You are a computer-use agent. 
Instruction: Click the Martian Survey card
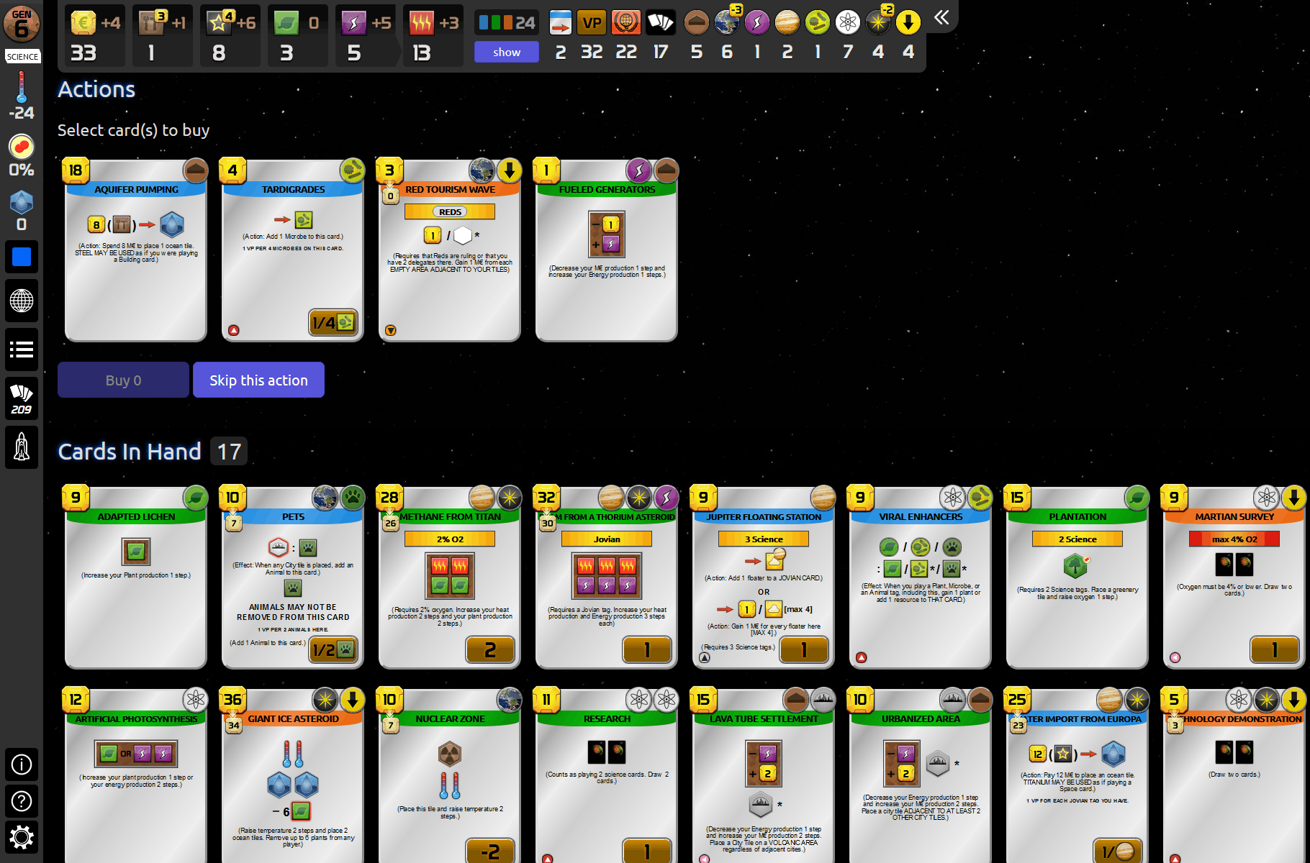point(1234,577)
